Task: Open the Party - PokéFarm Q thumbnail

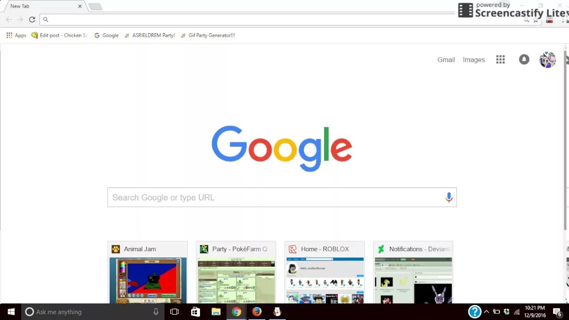Action: [236, 272]
